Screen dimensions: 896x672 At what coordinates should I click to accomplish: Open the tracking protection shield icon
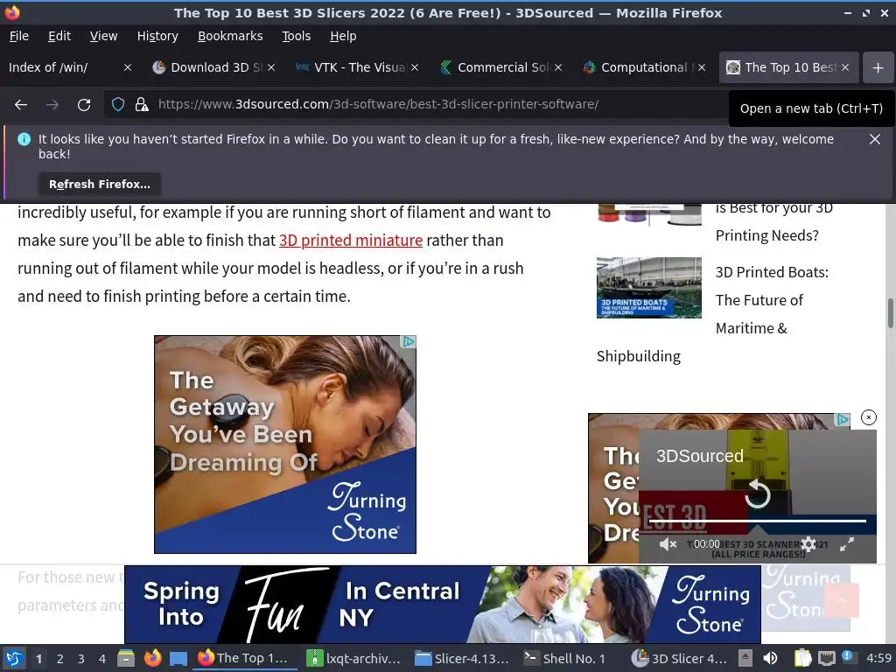(118, 105)
